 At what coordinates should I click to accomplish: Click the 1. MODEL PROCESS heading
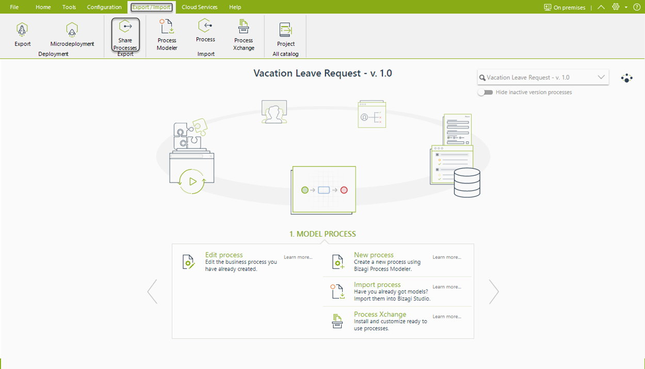(x=322, y=234)
